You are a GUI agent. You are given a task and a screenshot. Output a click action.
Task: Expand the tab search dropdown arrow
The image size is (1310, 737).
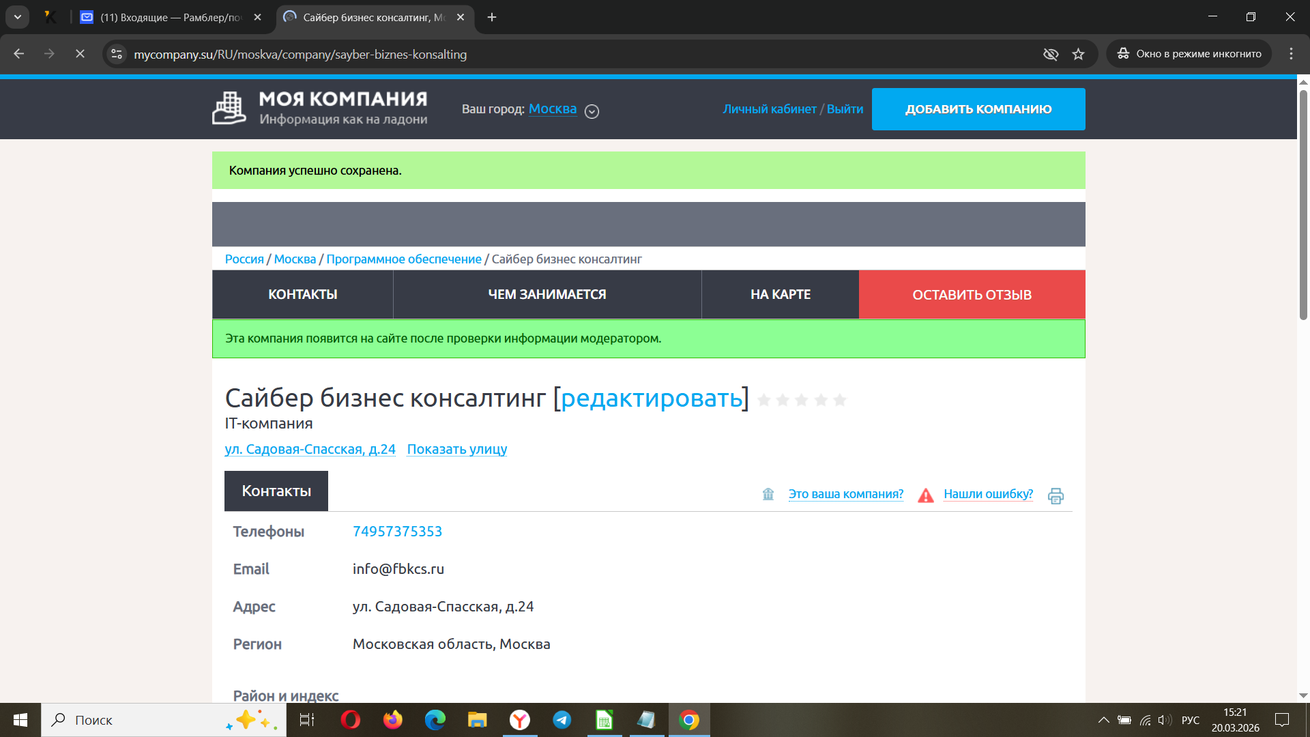pyautogui.click(x=18, y=17)
